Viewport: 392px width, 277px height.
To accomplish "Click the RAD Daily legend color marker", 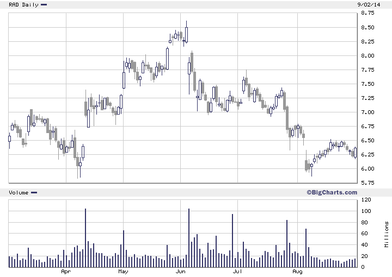I will 44,5.
